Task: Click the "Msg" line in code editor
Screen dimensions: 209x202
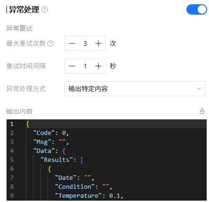Action: pos(51,142)
